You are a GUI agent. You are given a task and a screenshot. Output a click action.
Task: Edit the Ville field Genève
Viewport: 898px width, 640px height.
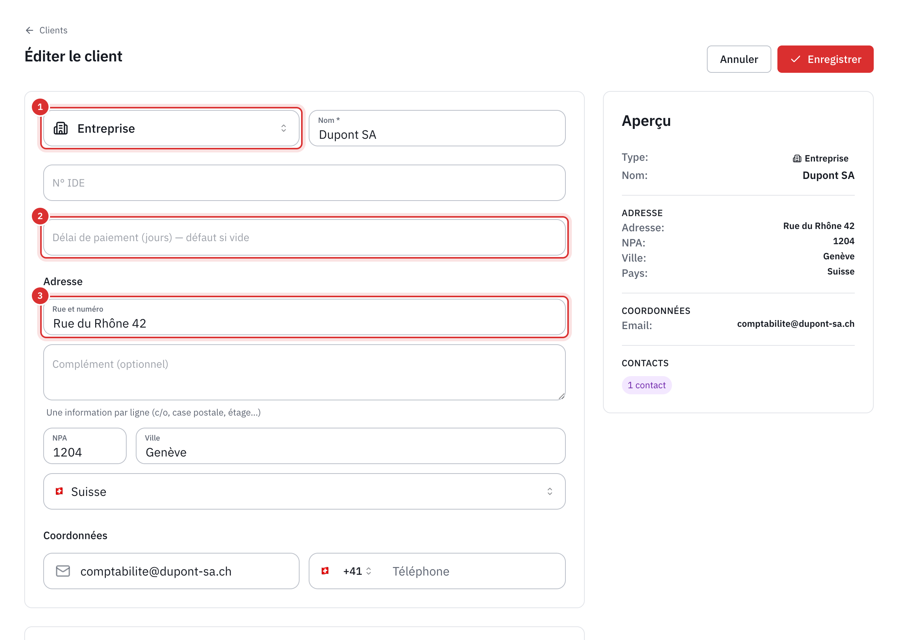point(350,446)
